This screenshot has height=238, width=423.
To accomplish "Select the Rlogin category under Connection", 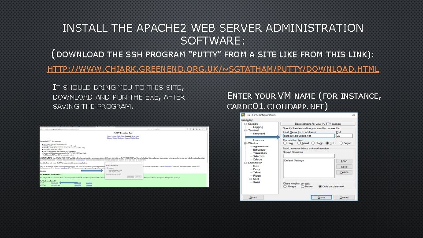I will (x=257, y=176).
